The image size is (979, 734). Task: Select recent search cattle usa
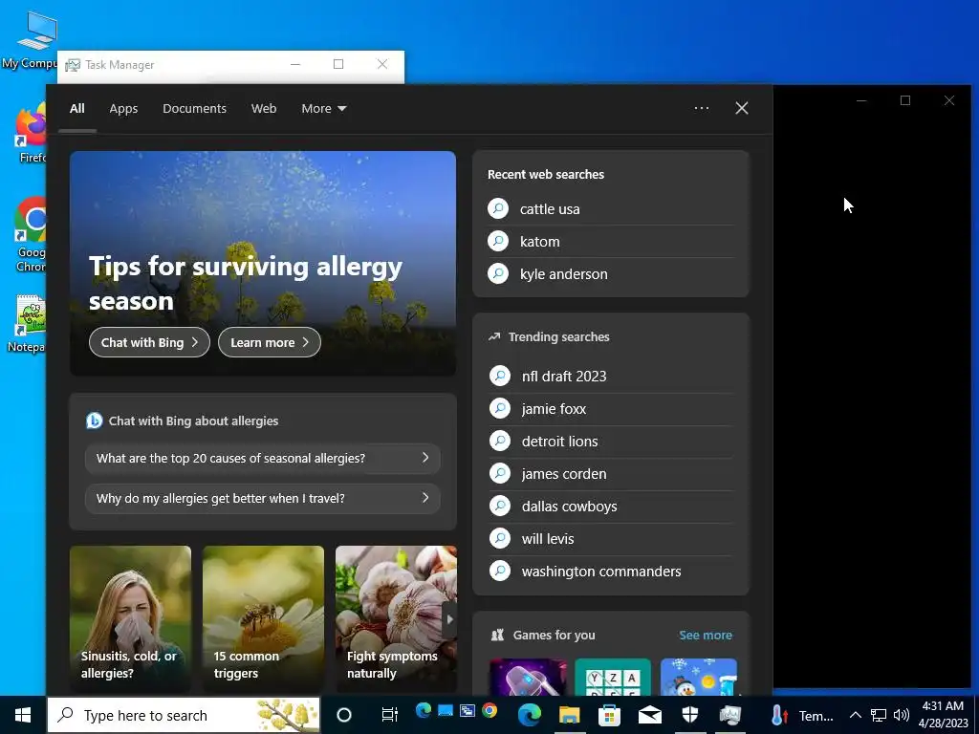tap(611, 209)
